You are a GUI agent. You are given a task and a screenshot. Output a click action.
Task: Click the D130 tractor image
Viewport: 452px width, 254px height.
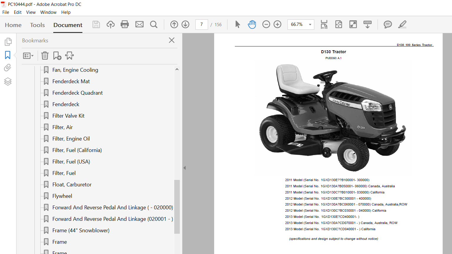click(333, 118)
